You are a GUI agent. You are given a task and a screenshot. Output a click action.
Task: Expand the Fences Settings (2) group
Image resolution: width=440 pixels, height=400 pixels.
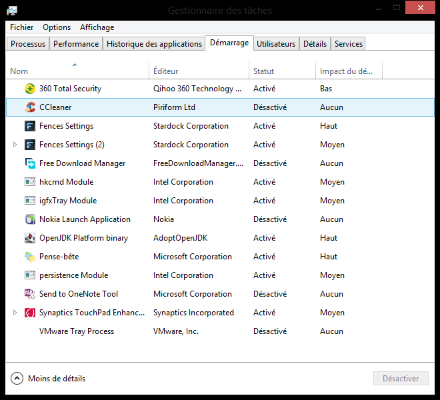15,145
